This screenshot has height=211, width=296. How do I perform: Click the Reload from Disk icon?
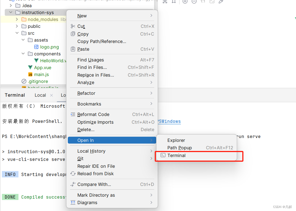73,174
